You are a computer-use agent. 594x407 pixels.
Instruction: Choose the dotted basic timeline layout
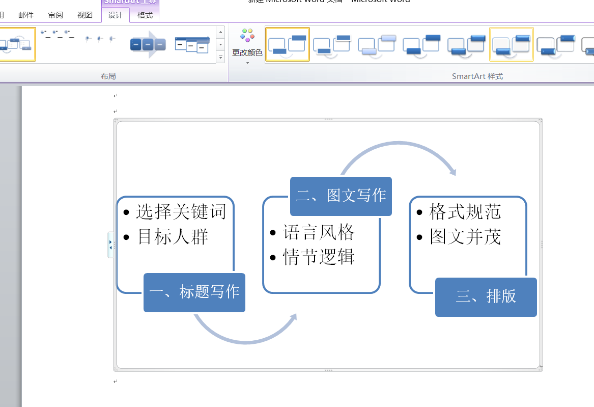click(57, 35)
